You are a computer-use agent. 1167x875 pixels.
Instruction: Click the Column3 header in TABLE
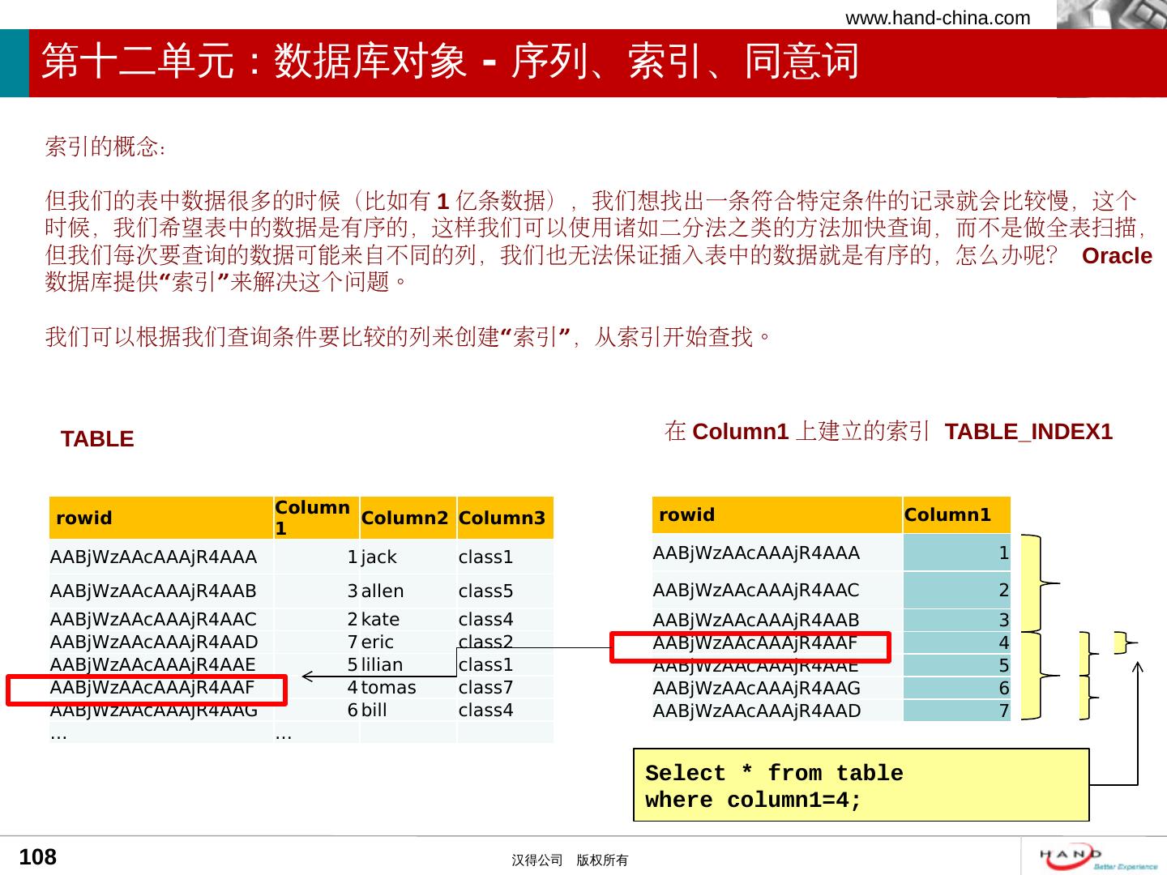click(x=502, y=519)
